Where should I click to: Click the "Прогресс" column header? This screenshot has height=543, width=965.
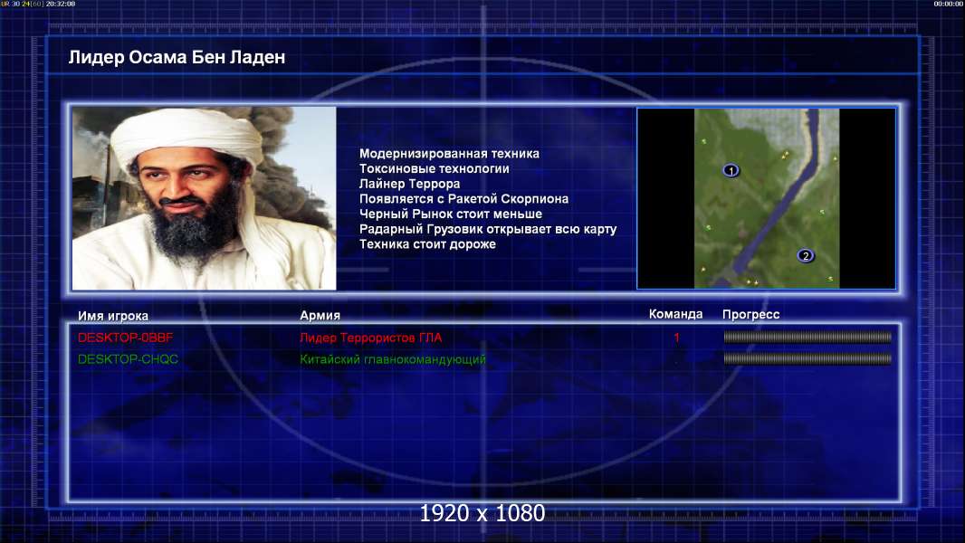pos(750,314)
